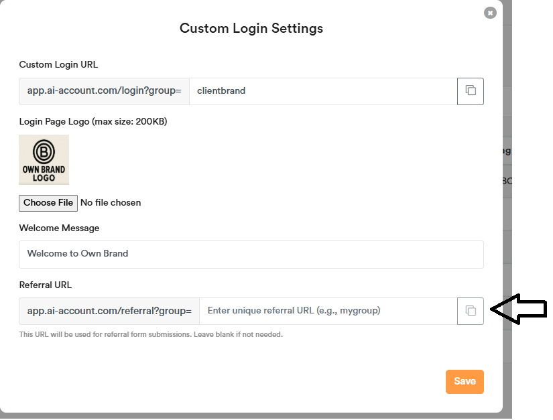Click the app.ai-account.com/login?group= prefix
The height and width of the screenshot is (420, 553).
(x=105, y=91)
